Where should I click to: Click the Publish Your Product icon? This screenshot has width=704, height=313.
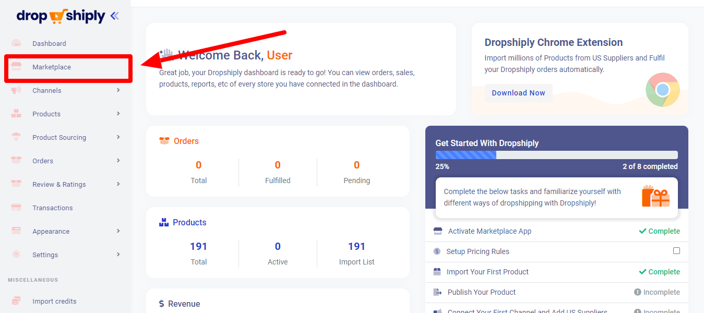[x=437, y=292]
